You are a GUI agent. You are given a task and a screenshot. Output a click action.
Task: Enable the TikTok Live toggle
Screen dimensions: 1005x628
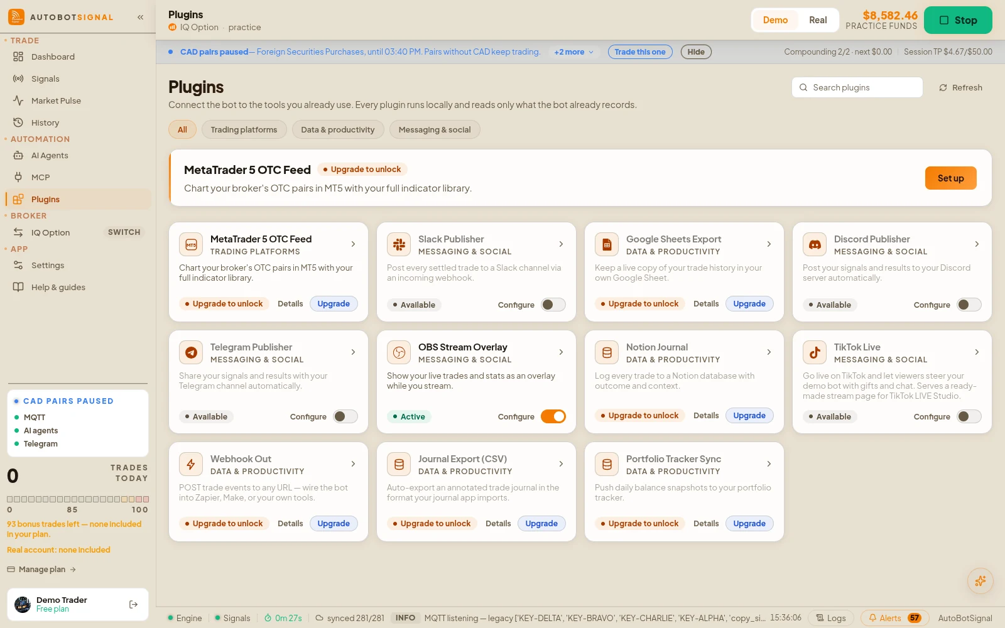[969, 416]
